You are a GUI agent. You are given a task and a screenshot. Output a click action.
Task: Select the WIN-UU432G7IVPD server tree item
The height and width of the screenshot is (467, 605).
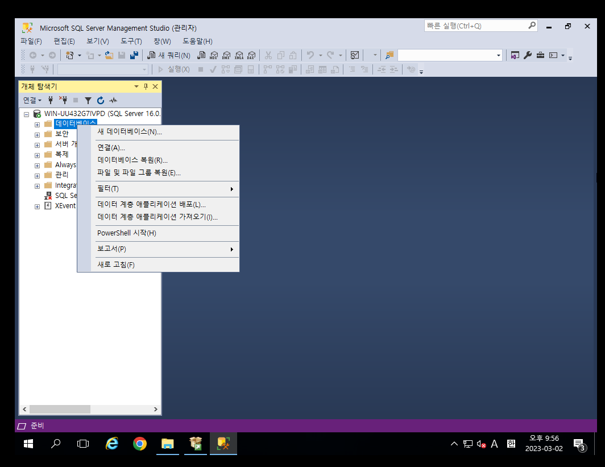click(102, 113)
